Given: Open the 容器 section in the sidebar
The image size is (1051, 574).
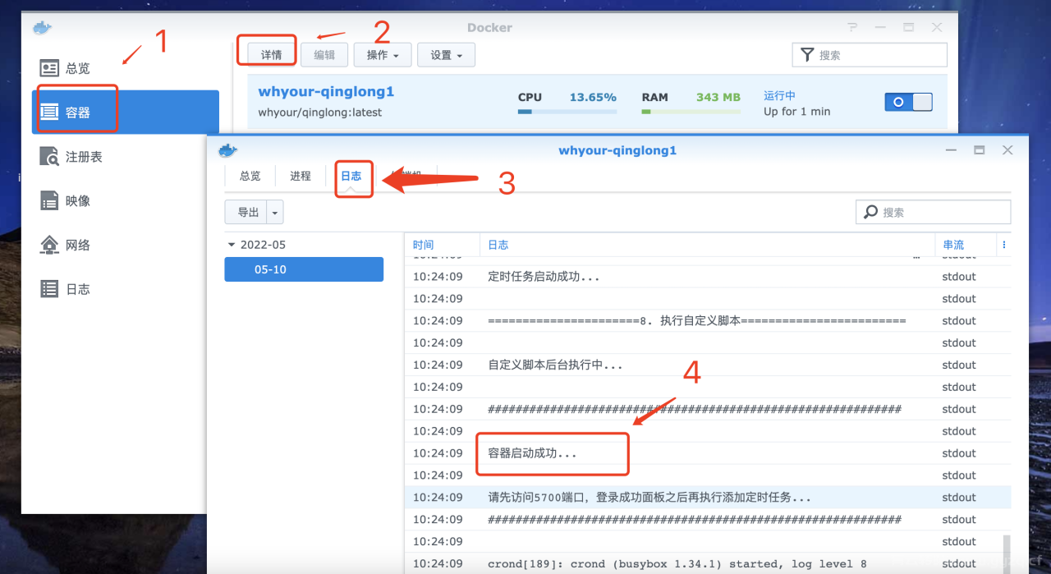Looking at the screenshot, I should 75,108.
